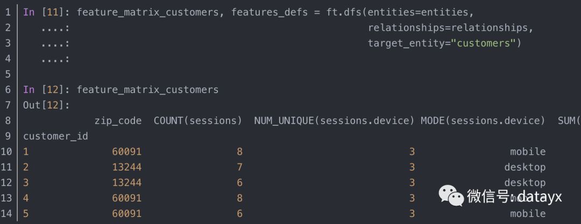Click the datayx watermark text

tap(540, 197)
